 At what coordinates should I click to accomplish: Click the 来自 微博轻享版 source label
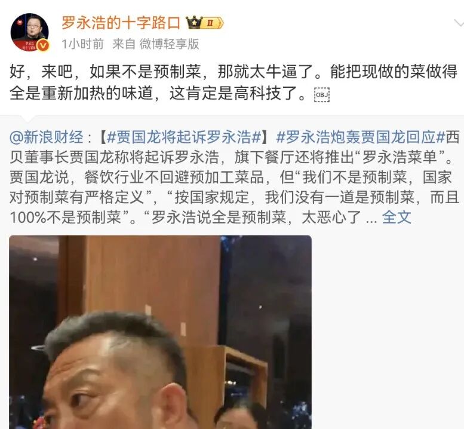click(x=156, y=44)
